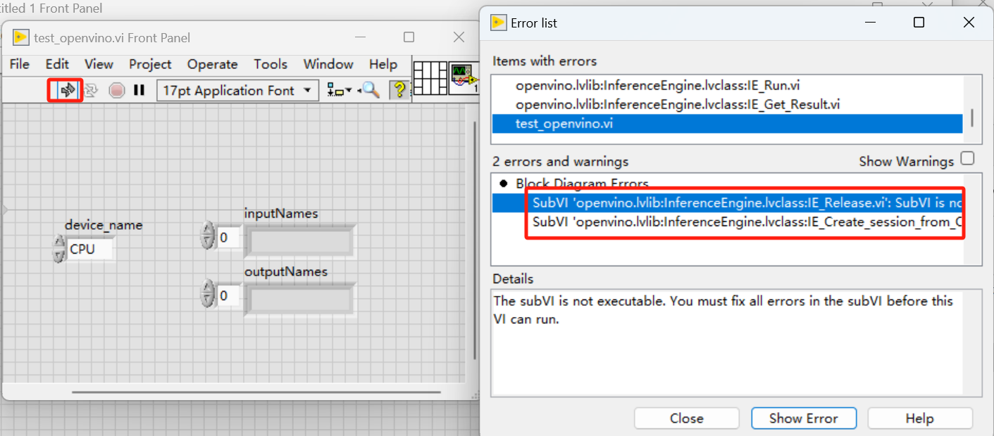Open the Search magnifier tool
Screen dimensions: 994x436
371,90
